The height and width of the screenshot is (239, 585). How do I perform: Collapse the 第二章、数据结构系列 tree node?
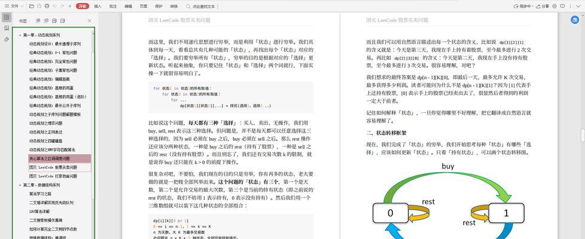click(20, 185)
